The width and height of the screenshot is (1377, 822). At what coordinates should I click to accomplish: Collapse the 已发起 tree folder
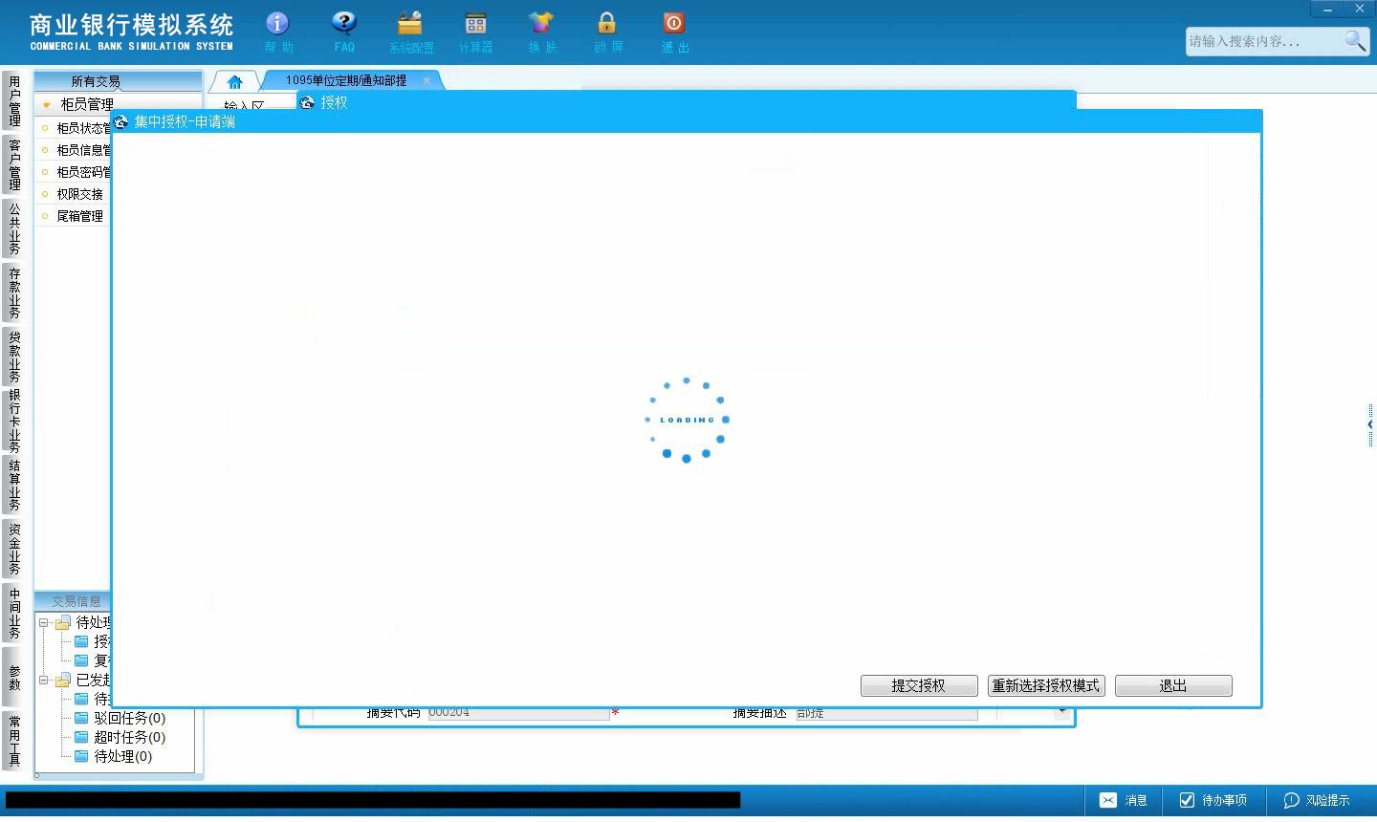pos(44,680)
